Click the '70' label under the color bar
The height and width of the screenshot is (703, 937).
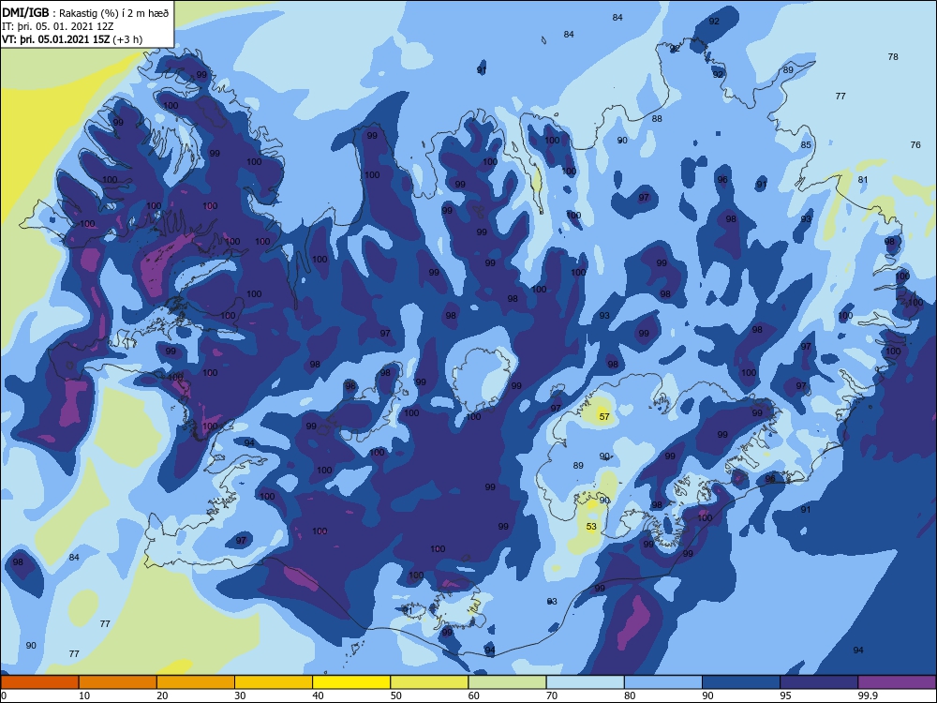coord(552,696)
